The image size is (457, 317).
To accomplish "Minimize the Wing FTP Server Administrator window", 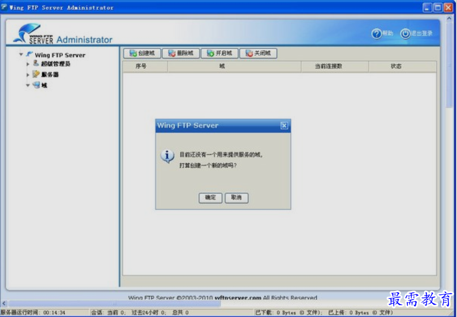I will 428,7.
